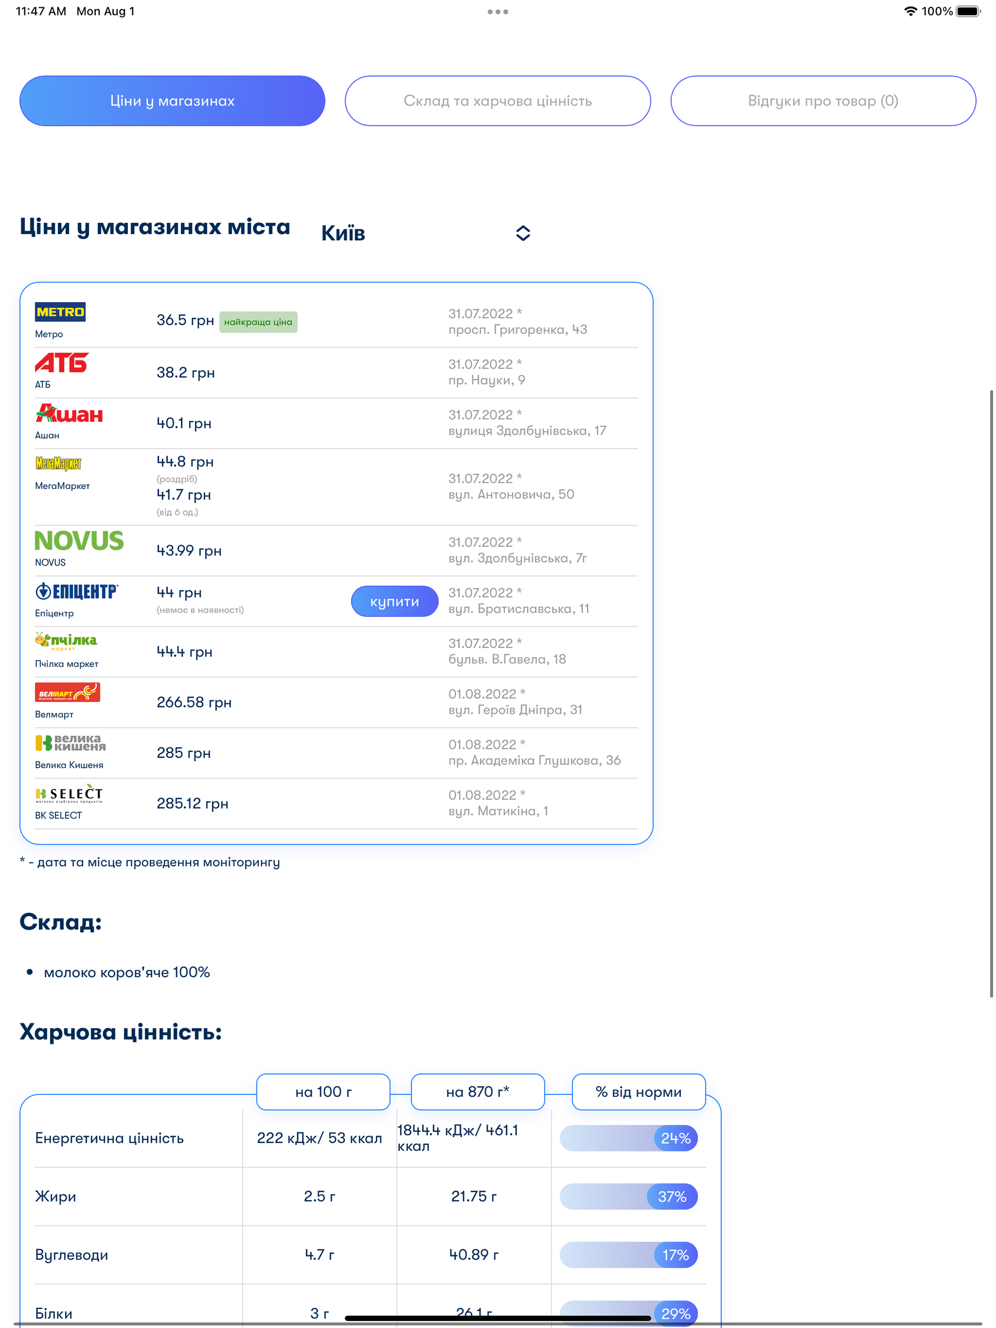The height and width of the screenshot is (1328, 996).
Task: Tap the '222 кДж/ 53 ккал' cell
Action: pos(319,1138)
